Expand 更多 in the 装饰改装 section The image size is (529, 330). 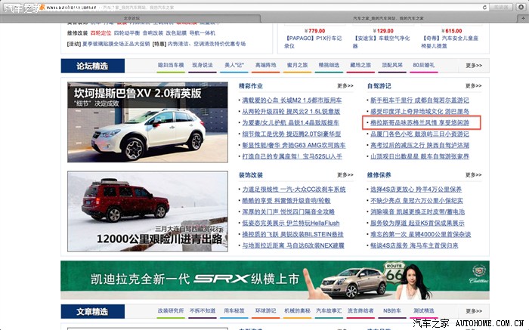[345, 174]
